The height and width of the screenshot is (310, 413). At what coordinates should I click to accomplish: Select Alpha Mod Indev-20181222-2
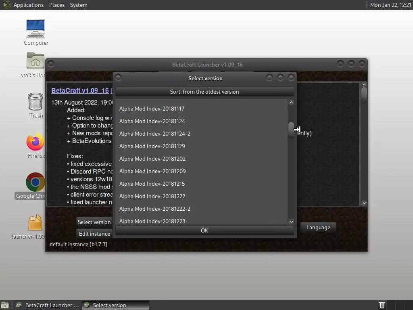pos(202,209)
